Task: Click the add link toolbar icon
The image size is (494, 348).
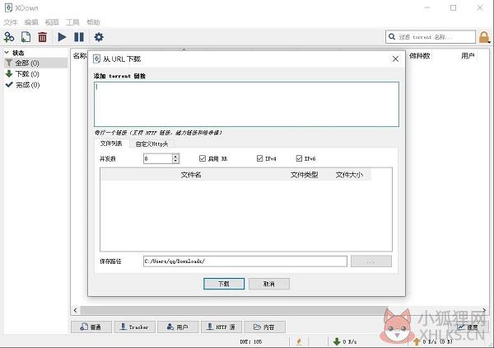Action: pyautogui.click(x=9, y=37)
